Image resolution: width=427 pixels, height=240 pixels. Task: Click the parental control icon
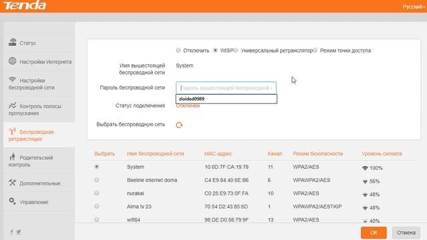[12, 157]
